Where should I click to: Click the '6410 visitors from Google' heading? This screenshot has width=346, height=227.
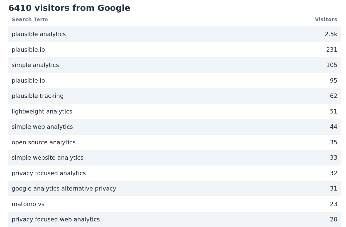(x=69, y=8)
